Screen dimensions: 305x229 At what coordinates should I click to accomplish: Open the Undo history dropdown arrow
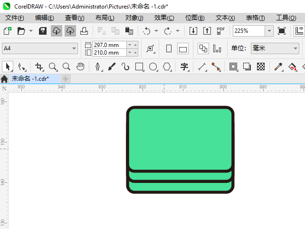coord(156,31)
